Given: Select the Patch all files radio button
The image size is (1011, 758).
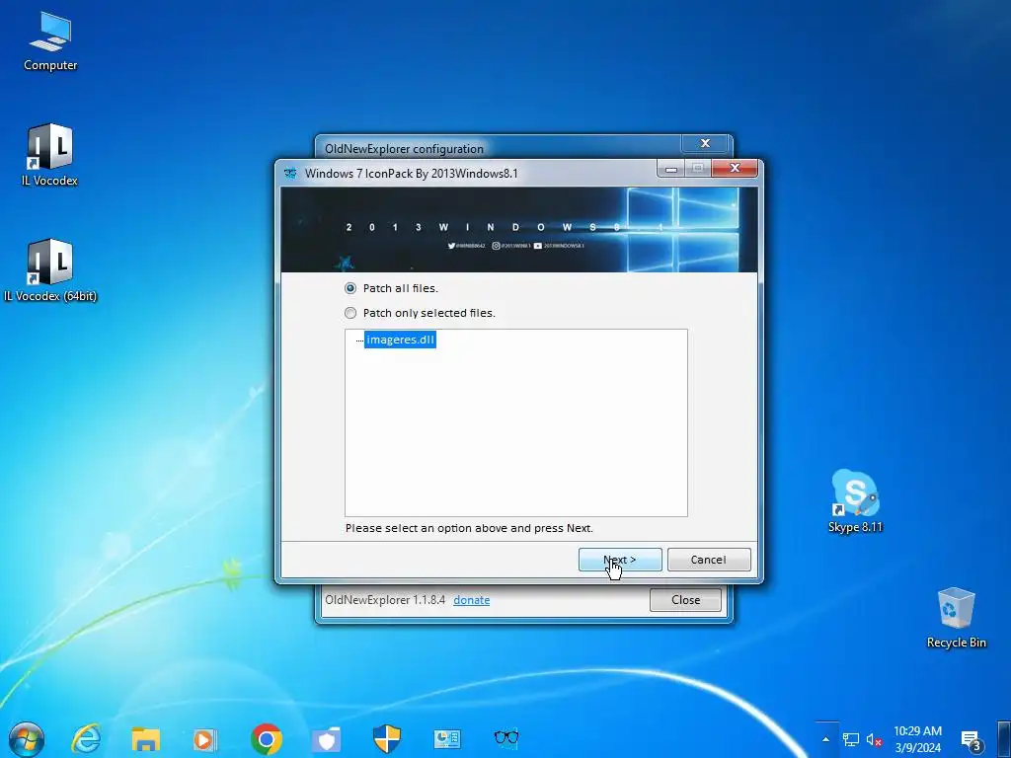Looking at the screenshot, I should click(x=350, y=288).
